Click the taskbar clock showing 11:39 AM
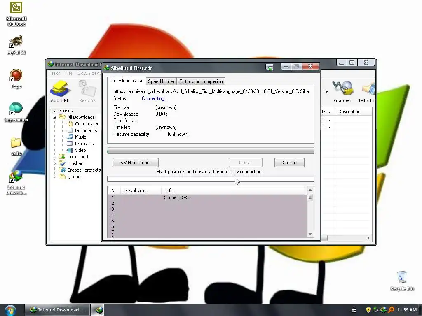Screen dimensions: 422x316 (407, 310)
